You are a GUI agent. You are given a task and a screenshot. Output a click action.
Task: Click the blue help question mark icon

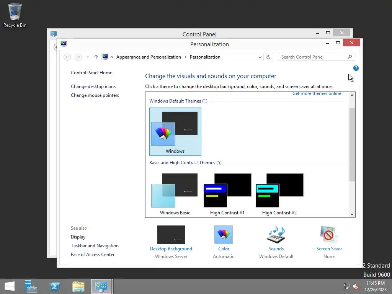coord(356,68)
